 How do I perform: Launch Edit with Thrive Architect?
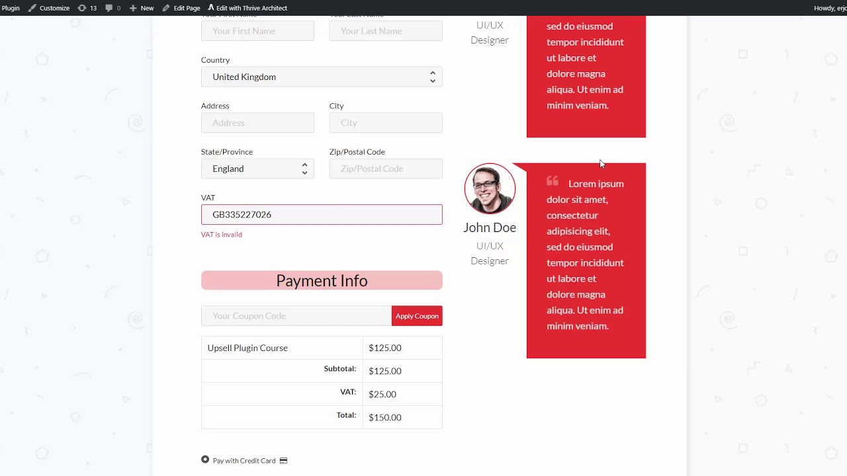tap(247, 8)
